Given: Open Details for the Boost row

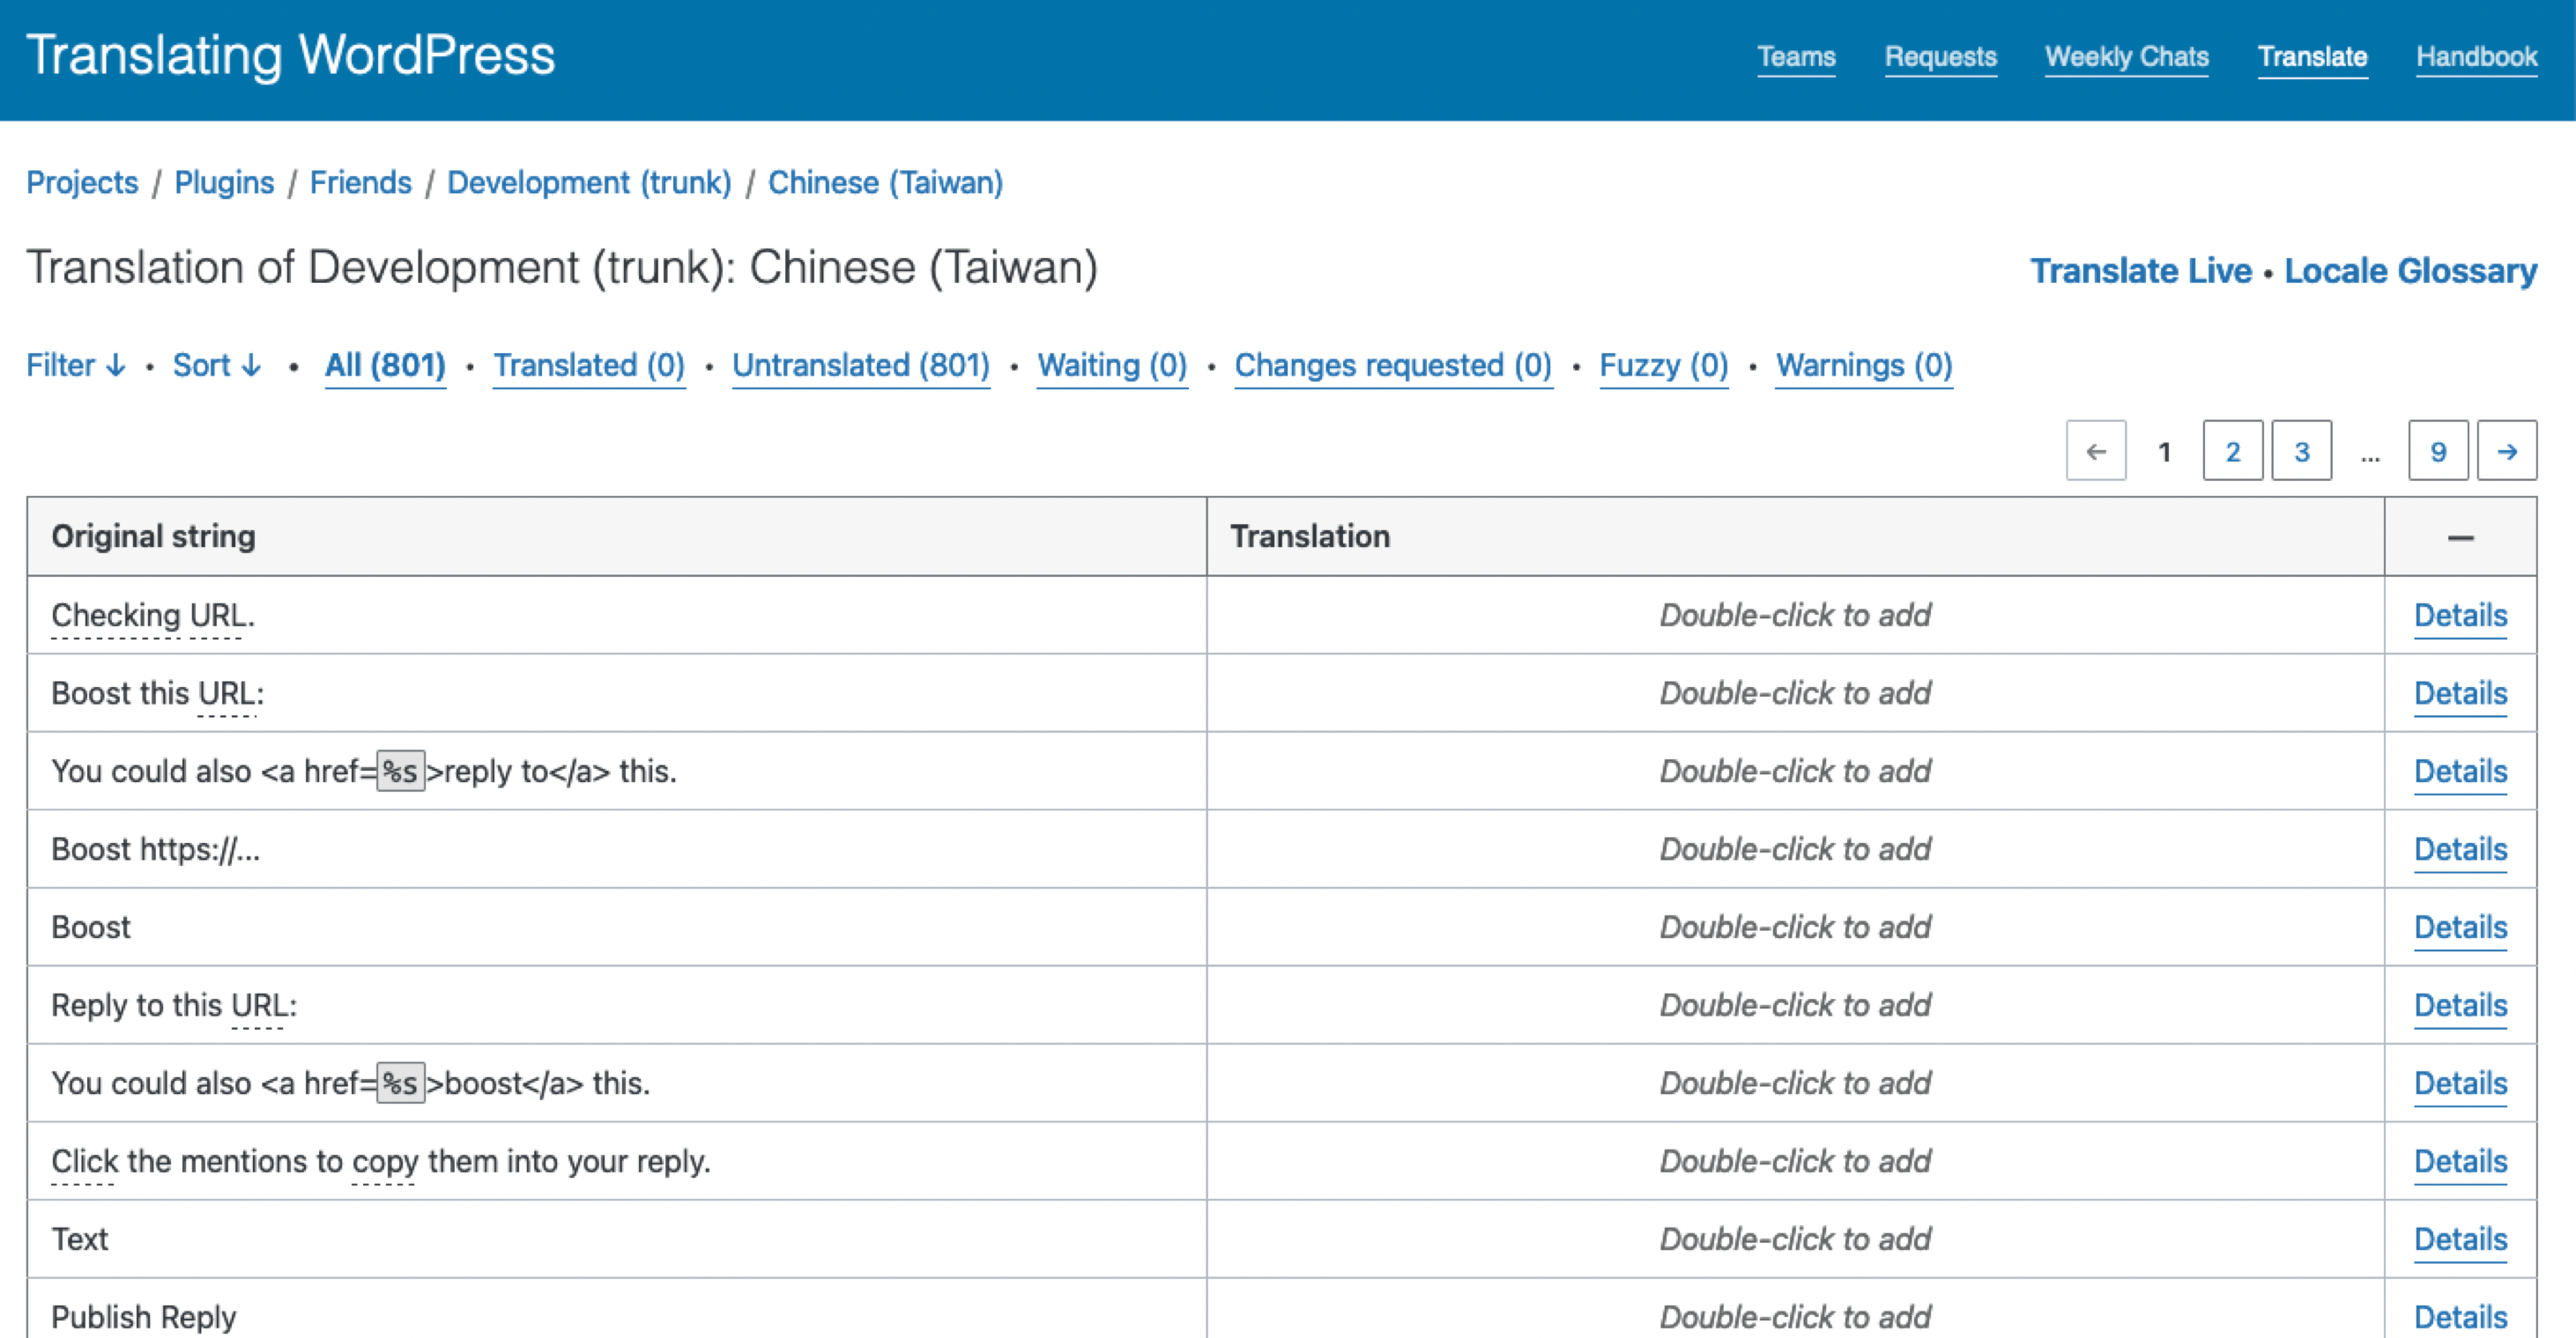Looking at the screenshot, I should [x=2460, y=928].
